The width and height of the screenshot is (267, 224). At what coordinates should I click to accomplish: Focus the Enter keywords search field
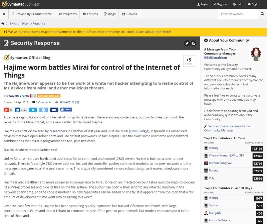coord(238,14)
